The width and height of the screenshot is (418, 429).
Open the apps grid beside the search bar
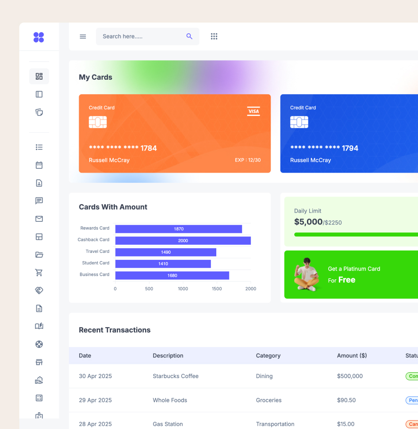tap(214, 36)
